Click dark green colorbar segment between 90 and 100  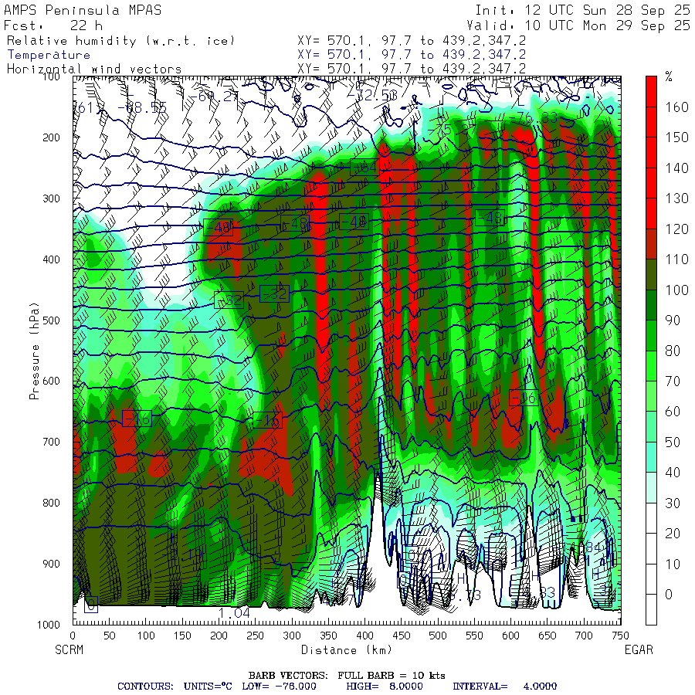(x=651, y=305)
